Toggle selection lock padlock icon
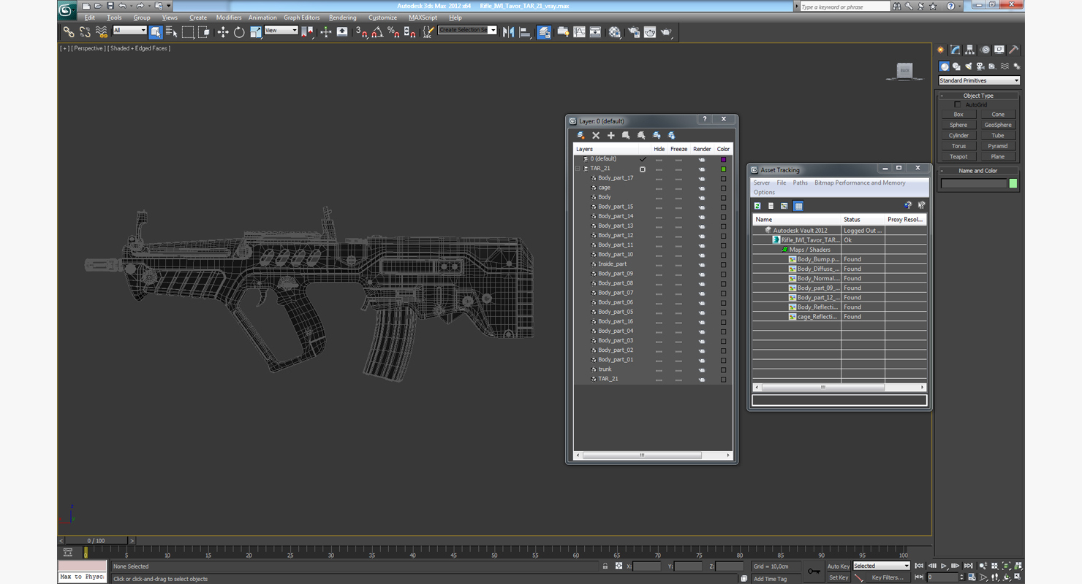This screenshot has width=1082, height=584. tap(605, 566)
